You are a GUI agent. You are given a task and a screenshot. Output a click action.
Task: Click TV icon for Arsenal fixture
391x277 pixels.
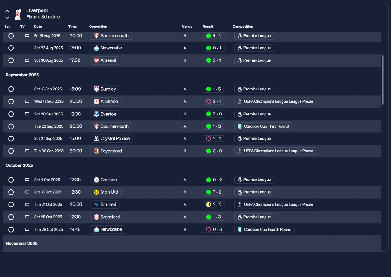tap(27, 60)
